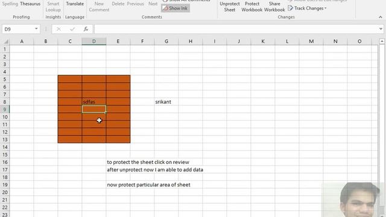Click Unprotect Sheet
The image size is (386, 217).
229,7
